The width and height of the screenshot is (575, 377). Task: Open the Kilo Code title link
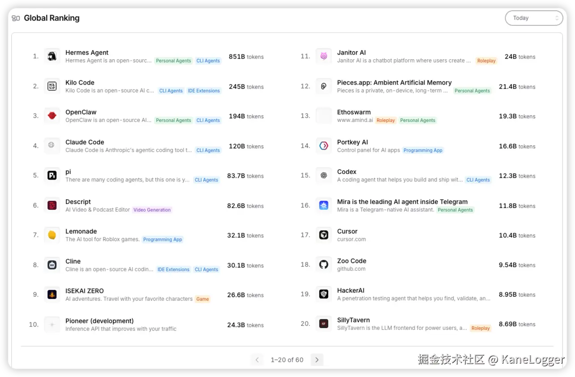pos(80,82)
